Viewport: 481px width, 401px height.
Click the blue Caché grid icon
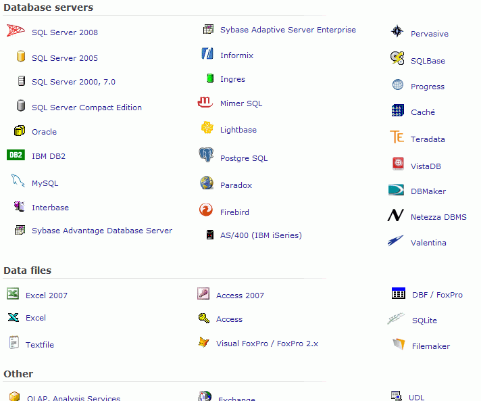pos(398,110)
